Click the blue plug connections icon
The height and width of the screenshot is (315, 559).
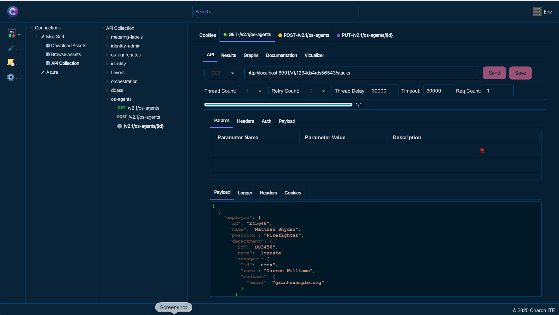11,48
